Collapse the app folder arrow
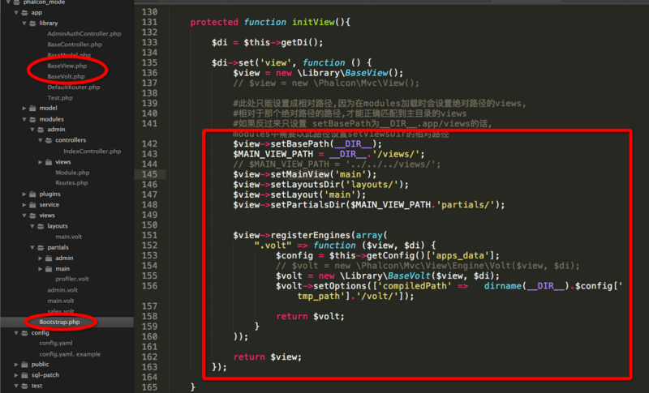The height and width of the screenshot is (393, 649). (16, 12)
